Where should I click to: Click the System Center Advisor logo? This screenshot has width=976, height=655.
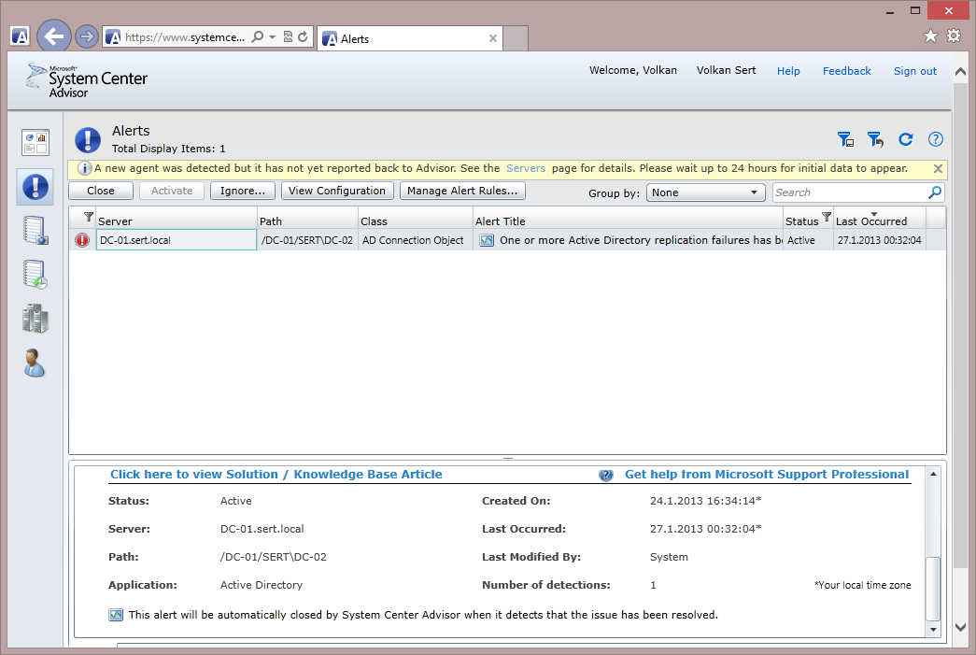point(87,80)
